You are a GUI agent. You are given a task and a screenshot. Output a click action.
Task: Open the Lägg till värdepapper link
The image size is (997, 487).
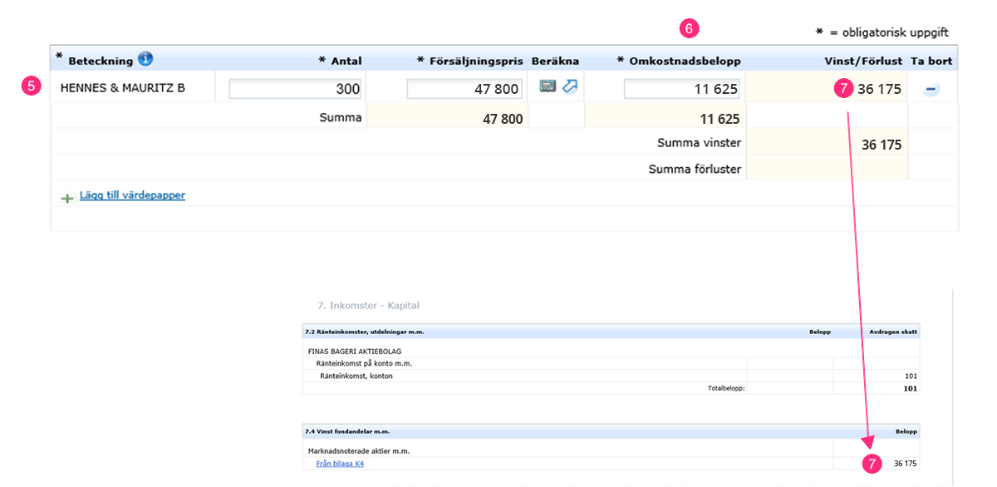pos(132,196)
